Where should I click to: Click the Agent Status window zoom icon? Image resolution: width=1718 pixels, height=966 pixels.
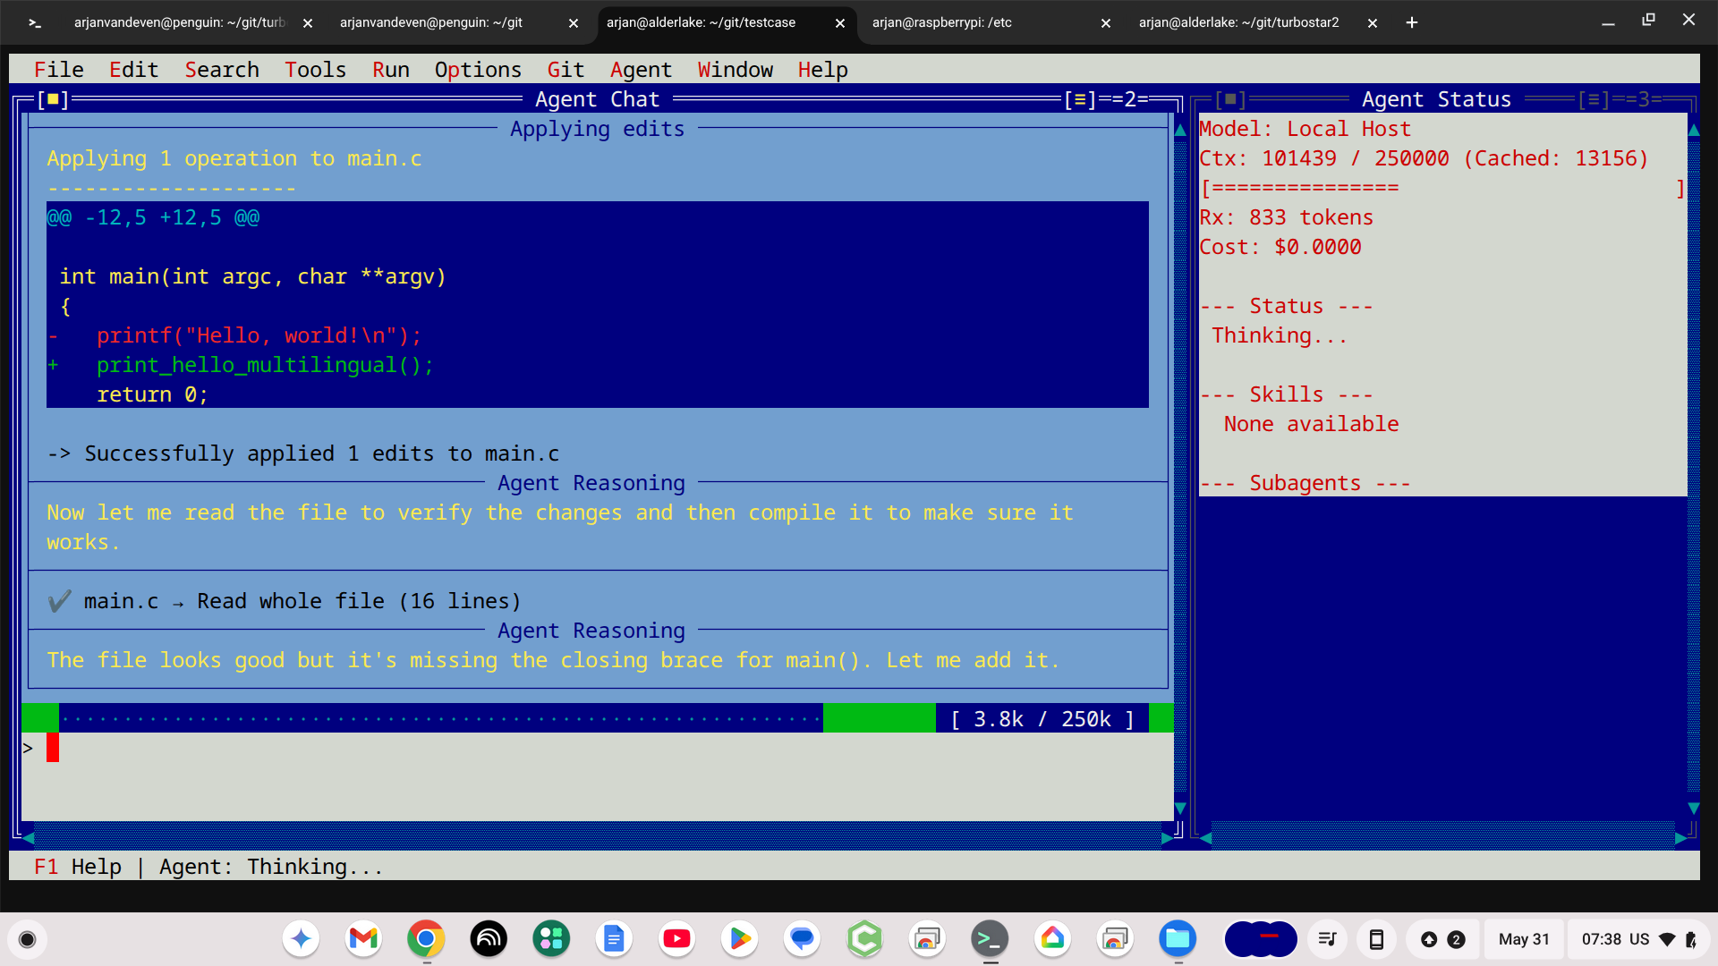click(x=1593, y=99)
